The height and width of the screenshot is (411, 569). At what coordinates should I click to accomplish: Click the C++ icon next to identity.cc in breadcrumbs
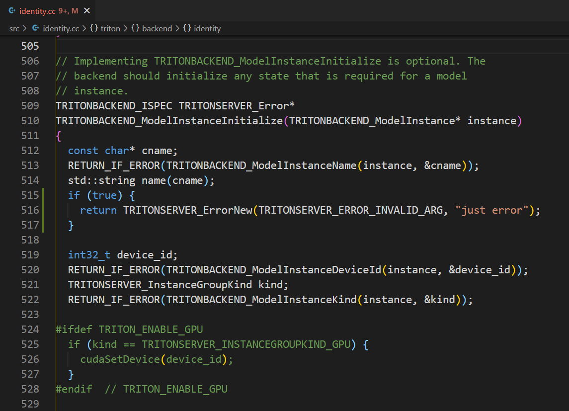tap(35, 28)
